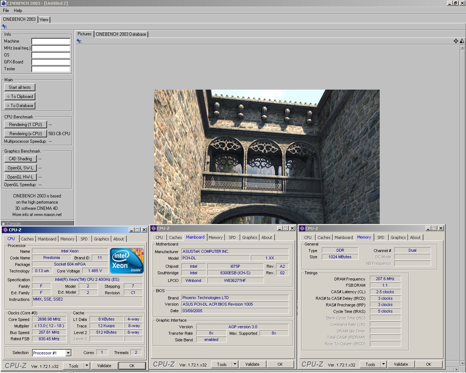Image resolution: width=466 pixels, height=373 pixels.
Task: Expand Tools dropdown arrow in right CPU-Z window
Action: [x=383, y=364]
